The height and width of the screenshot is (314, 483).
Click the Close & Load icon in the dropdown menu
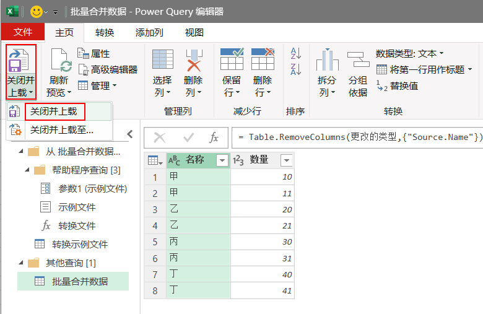pos(14,111)
